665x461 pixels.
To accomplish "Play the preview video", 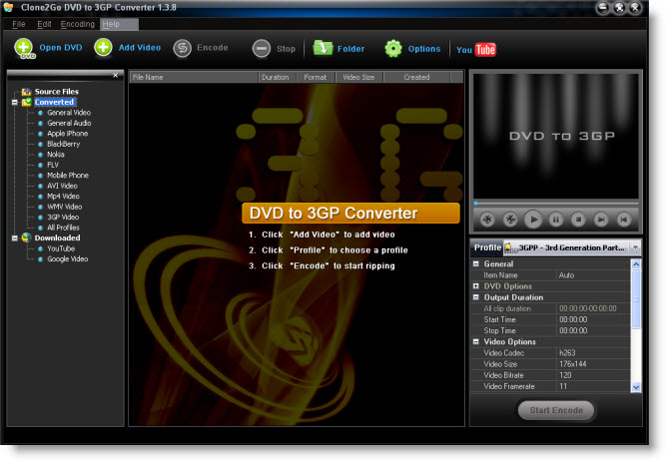I will pos(533,220).
